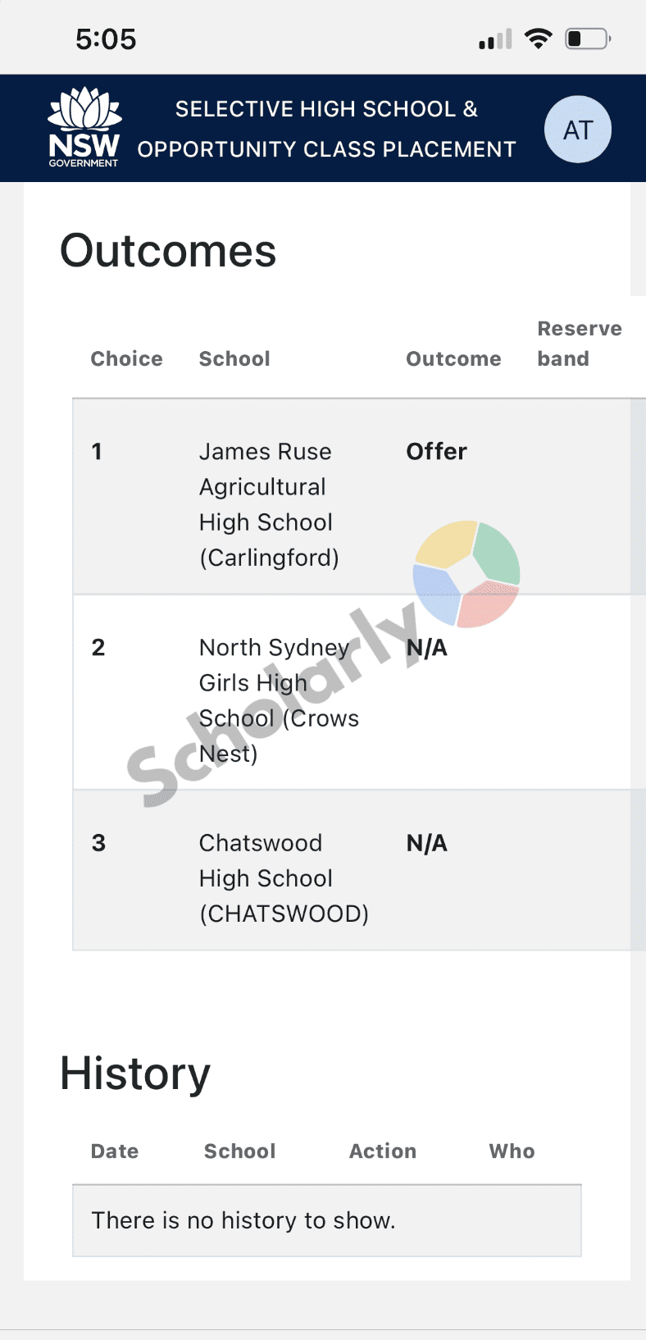The width and height of the screenshot is (646, 1340).
Task: Click the Action column header in History
Action: point(383,1151)
